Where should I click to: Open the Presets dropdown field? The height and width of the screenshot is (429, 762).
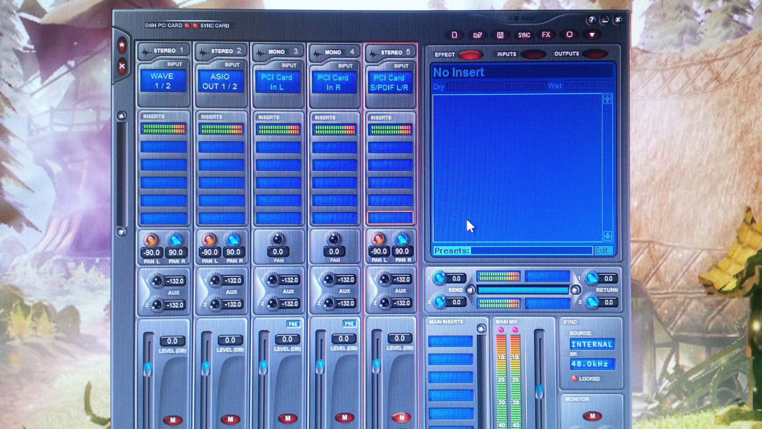[x=531, y=251]
